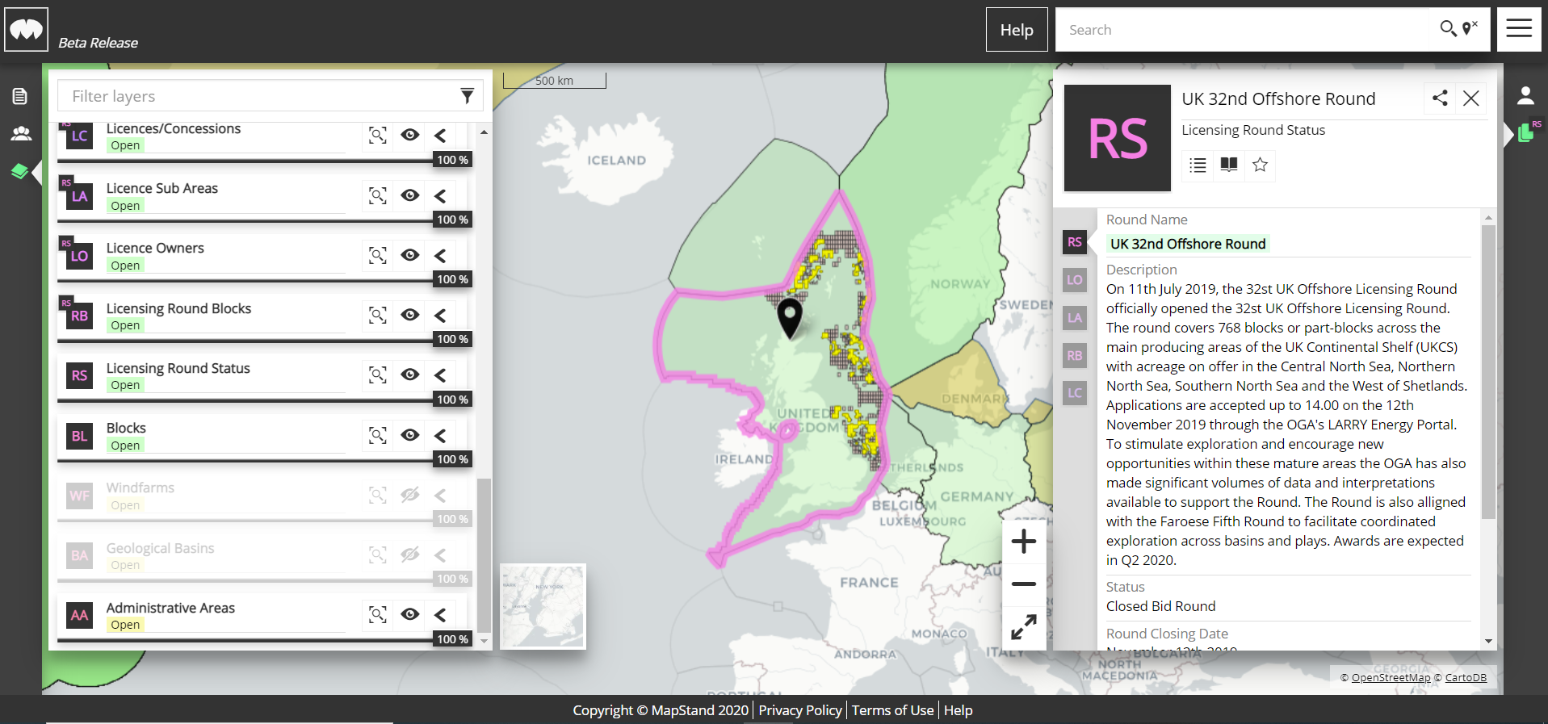Switch to RS tab in info panel
Image resolution: width=1548 pixels, height=724 pixels.
tap(1075, 242)
